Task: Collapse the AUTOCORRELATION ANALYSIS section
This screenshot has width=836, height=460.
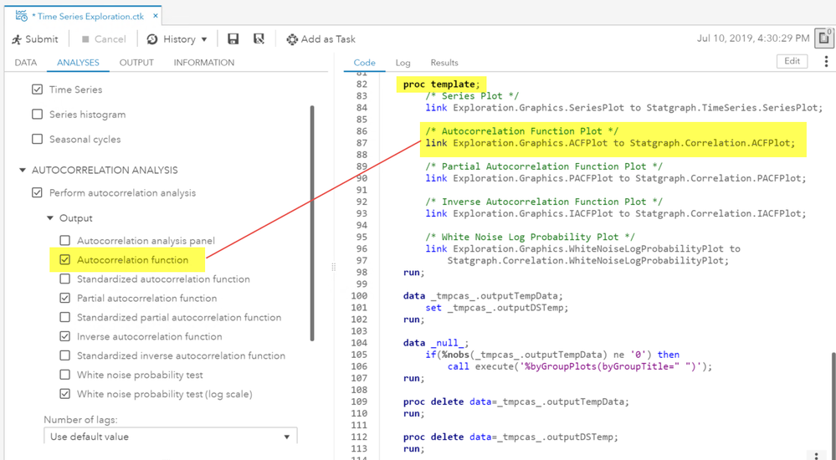Action: (x=23, y=171)
